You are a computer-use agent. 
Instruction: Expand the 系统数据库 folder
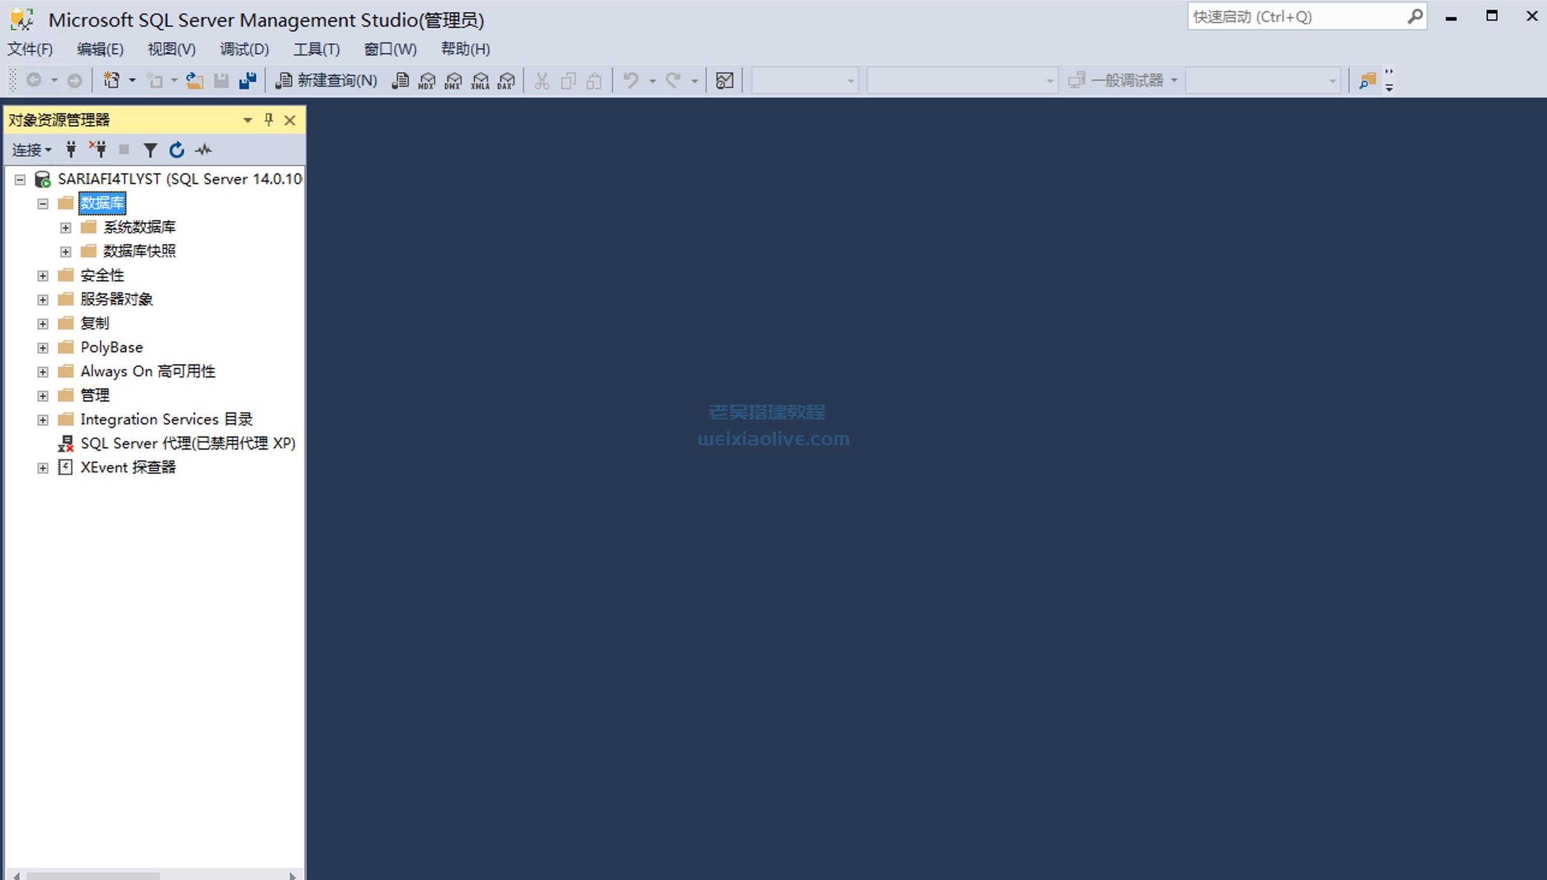[64, 227]
